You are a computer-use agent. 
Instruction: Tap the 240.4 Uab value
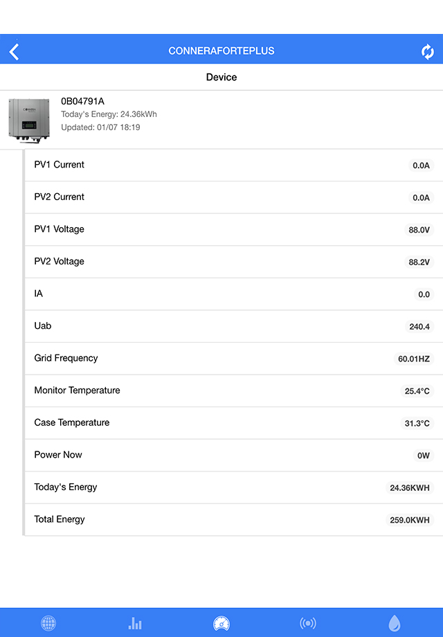[x=419, y=327]
